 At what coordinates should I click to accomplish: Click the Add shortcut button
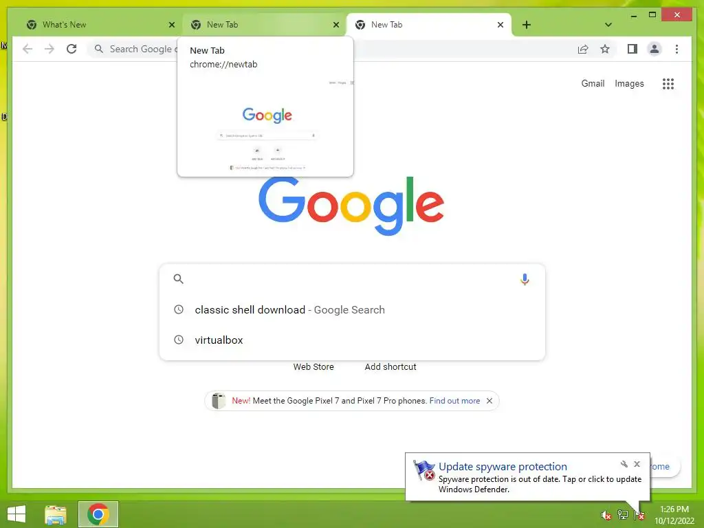click(x=390, y=367)
